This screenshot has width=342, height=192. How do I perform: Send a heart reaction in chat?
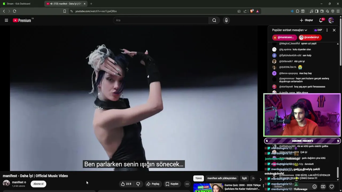332,187
